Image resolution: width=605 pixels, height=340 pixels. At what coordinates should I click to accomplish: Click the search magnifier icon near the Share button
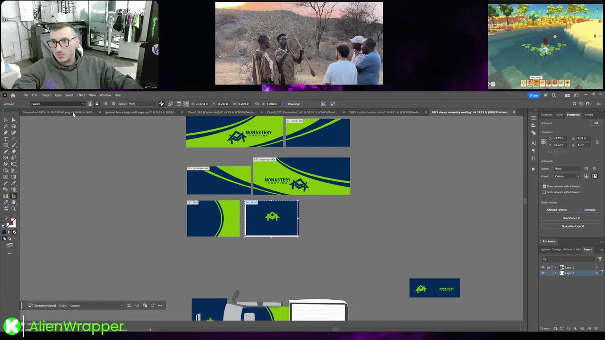pyautogui.click(x=554, y=95)
